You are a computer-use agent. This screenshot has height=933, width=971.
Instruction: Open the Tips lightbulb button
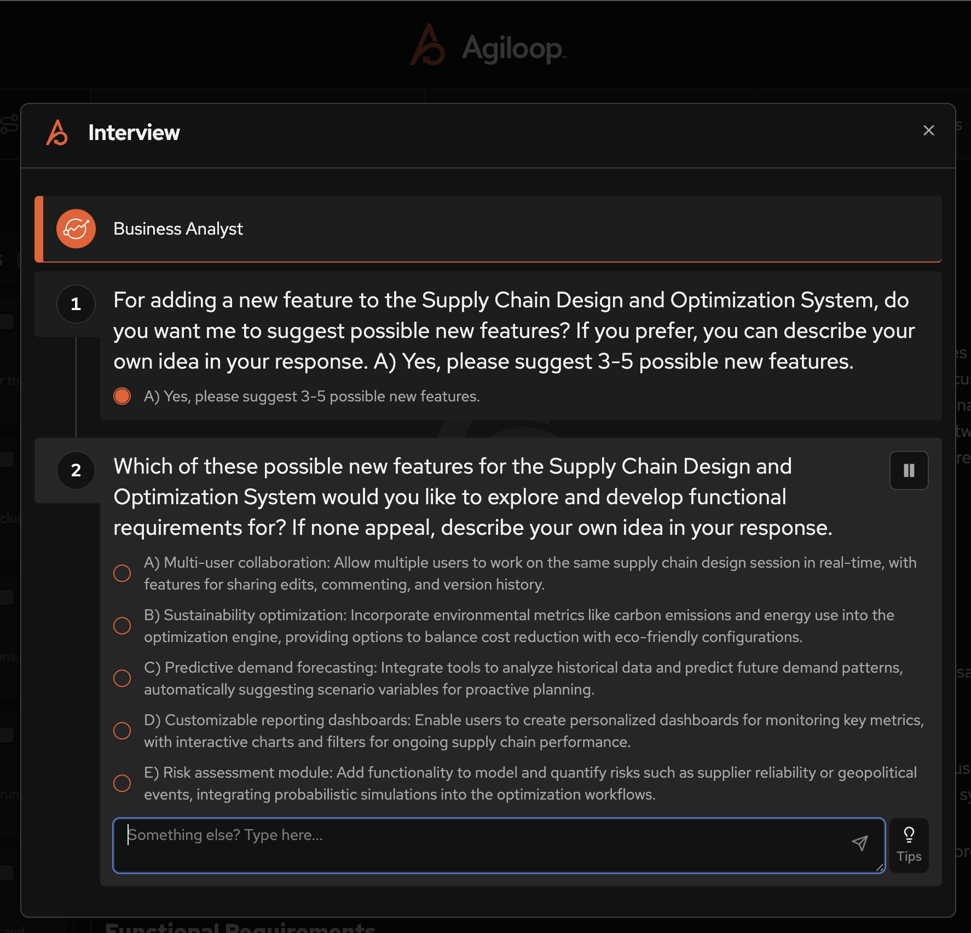pyautogui.click(x=909, y=845)
